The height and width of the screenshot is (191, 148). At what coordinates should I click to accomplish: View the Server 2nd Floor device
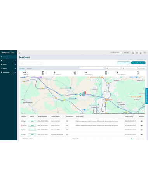point(141,121)
